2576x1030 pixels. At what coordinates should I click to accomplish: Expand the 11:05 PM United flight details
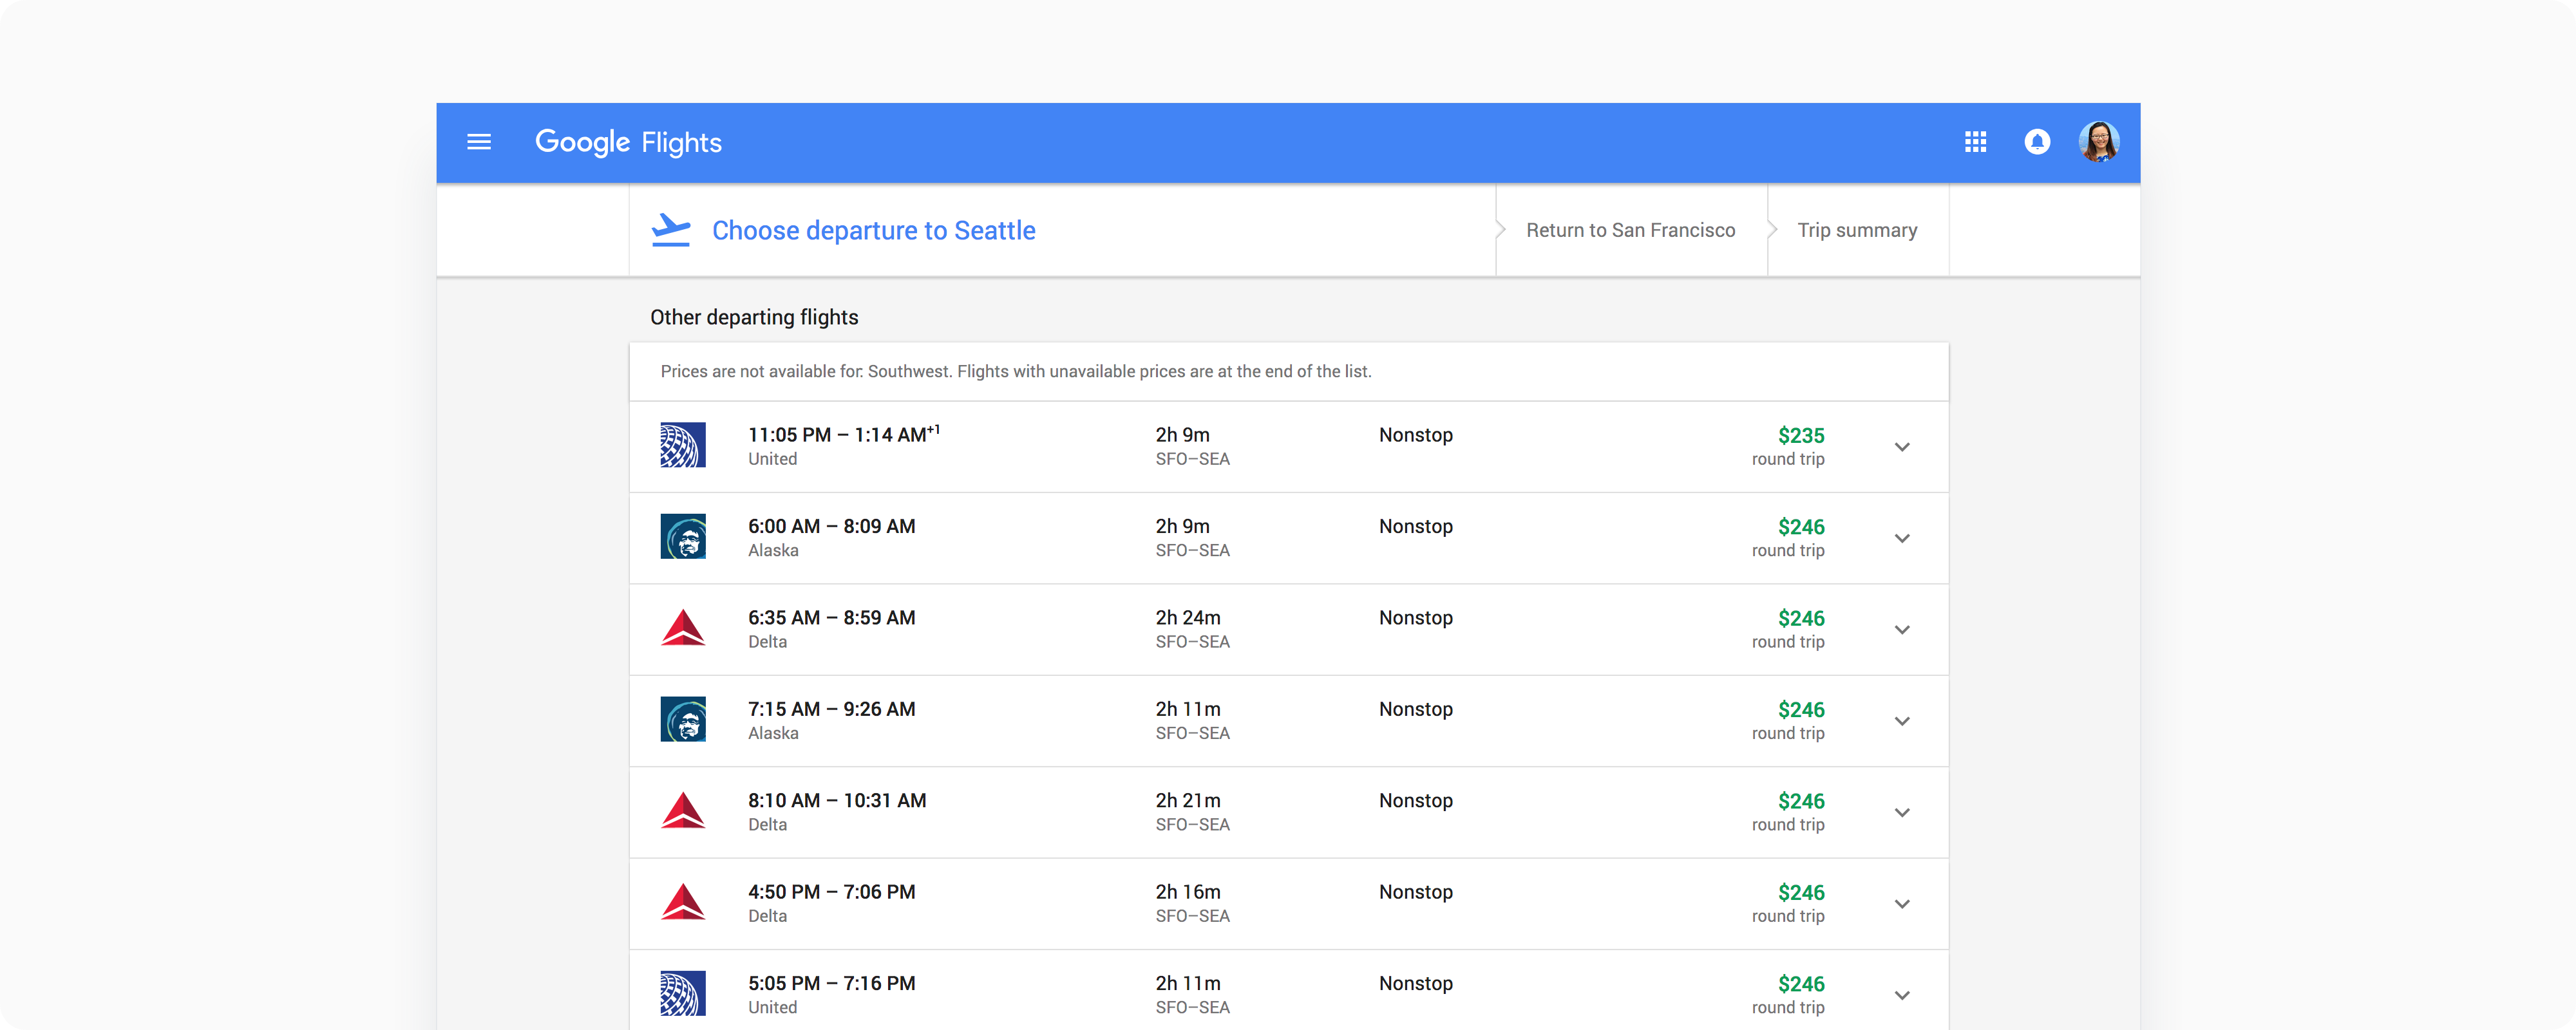[x=1902, y=447]
